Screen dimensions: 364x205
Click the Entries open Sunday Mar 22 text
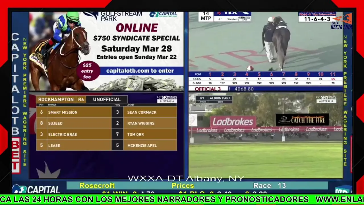coord(136,57)
